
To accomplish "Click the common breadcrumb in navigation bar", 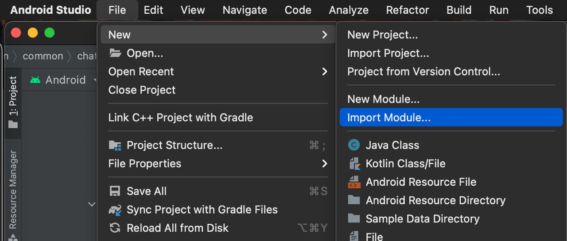I will (43, 56).
